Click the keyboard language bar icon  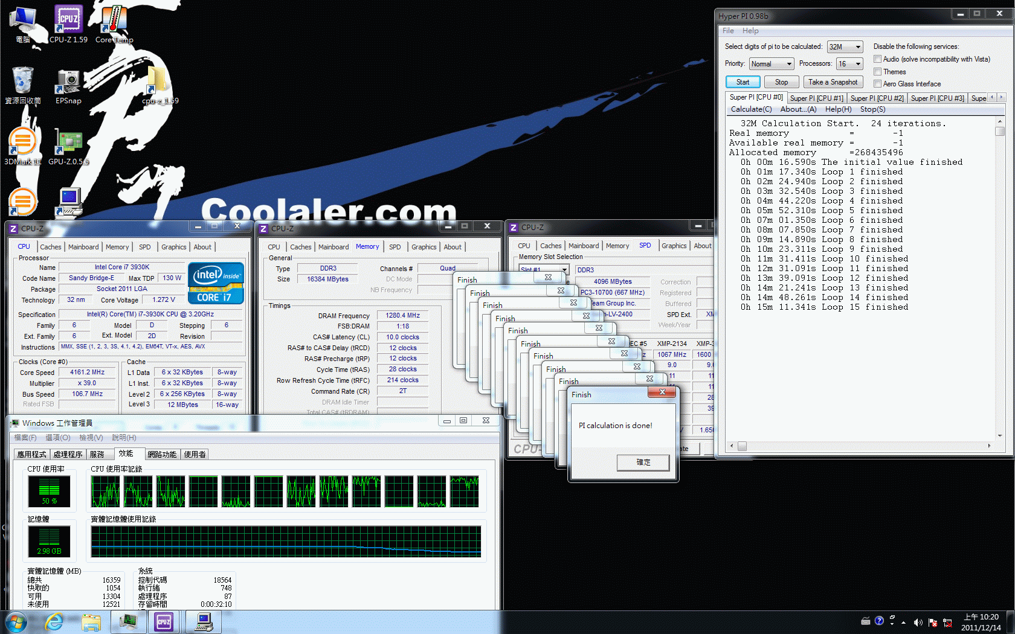tap(866, 620)
